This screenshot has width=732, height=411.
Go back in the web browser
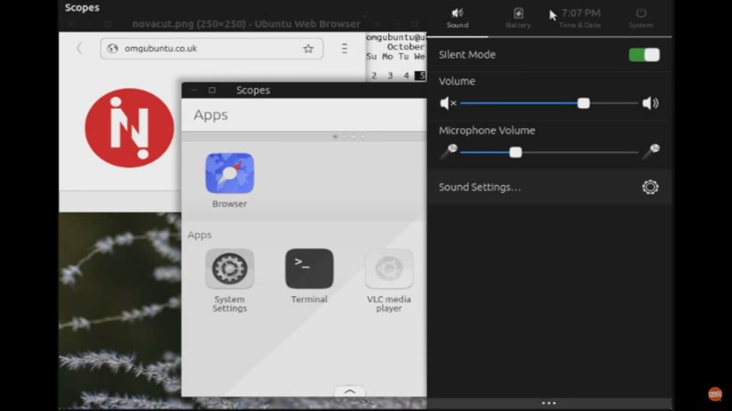click(80, 49)
